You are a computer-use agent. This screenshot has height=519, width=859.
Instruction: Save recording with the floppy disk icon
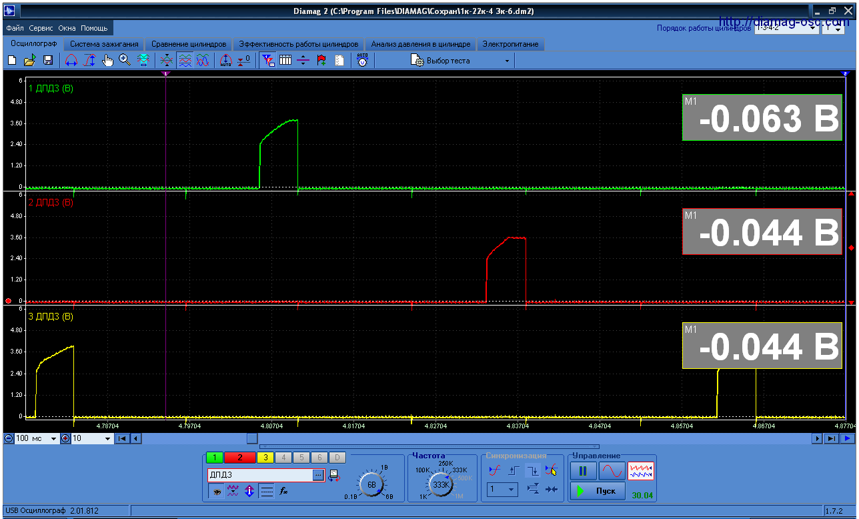[48, 61]
